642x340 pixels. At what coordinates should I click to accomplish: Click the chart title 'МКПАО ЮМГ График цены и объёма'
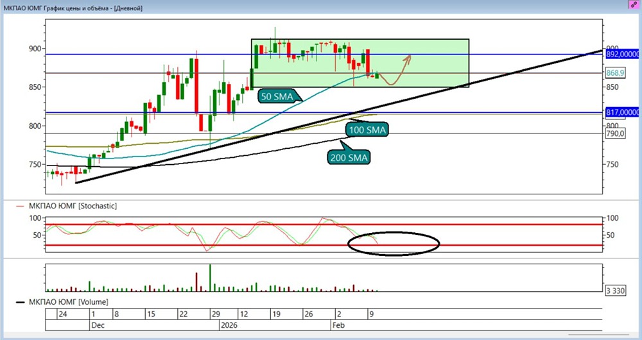click(x=56, y=8)
